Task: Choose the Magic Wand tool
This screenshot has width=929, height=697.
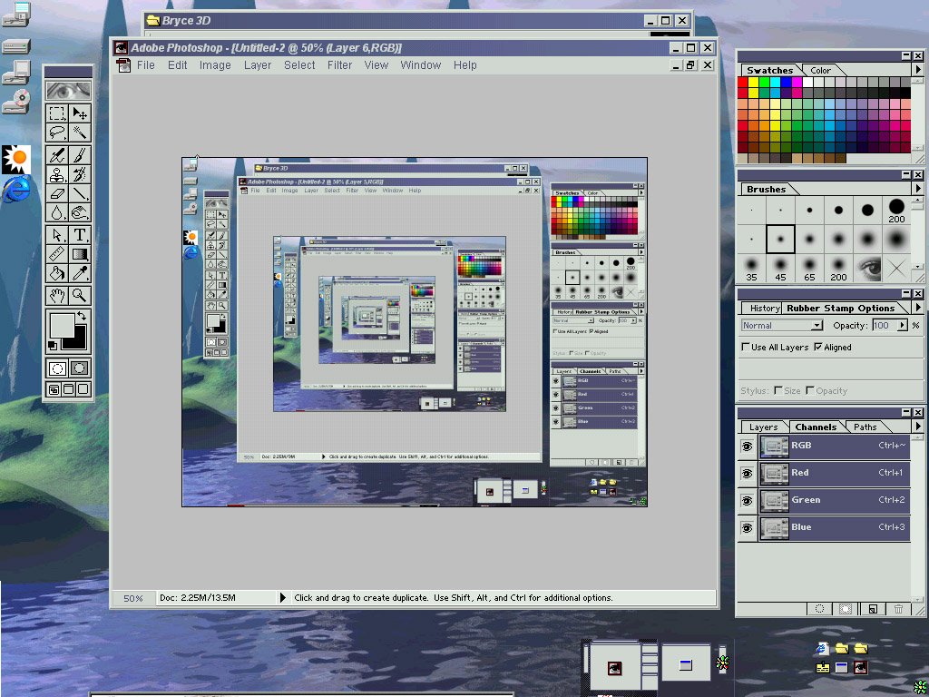Action: click(x=80, y=133)
